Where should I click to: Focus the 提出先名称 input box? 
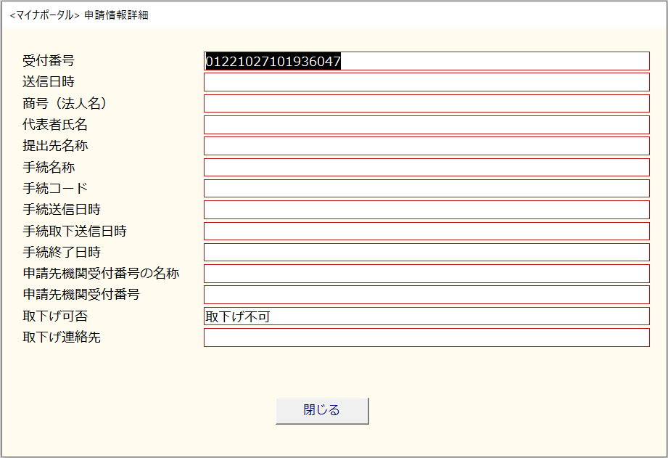426,146
